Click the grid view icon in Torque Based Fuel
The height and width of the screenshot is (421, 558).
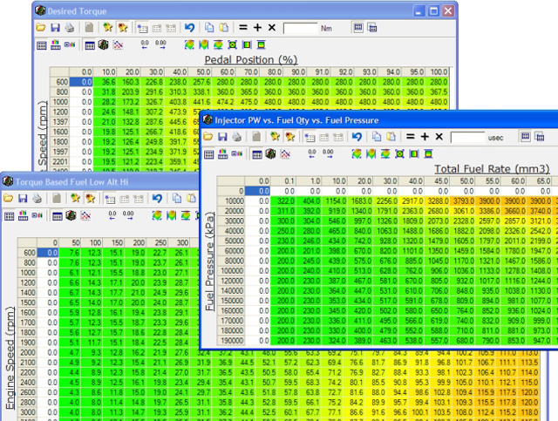(10, 216)
